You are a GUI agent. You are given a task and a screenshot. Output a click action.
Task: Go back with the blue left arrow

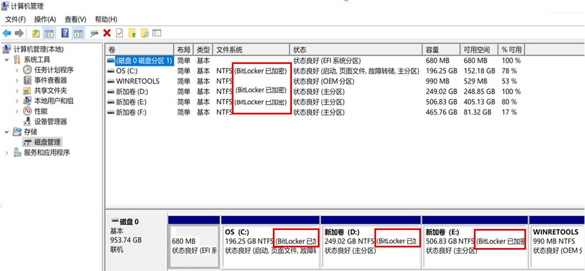pyautogui.click(x=7, y=33)
